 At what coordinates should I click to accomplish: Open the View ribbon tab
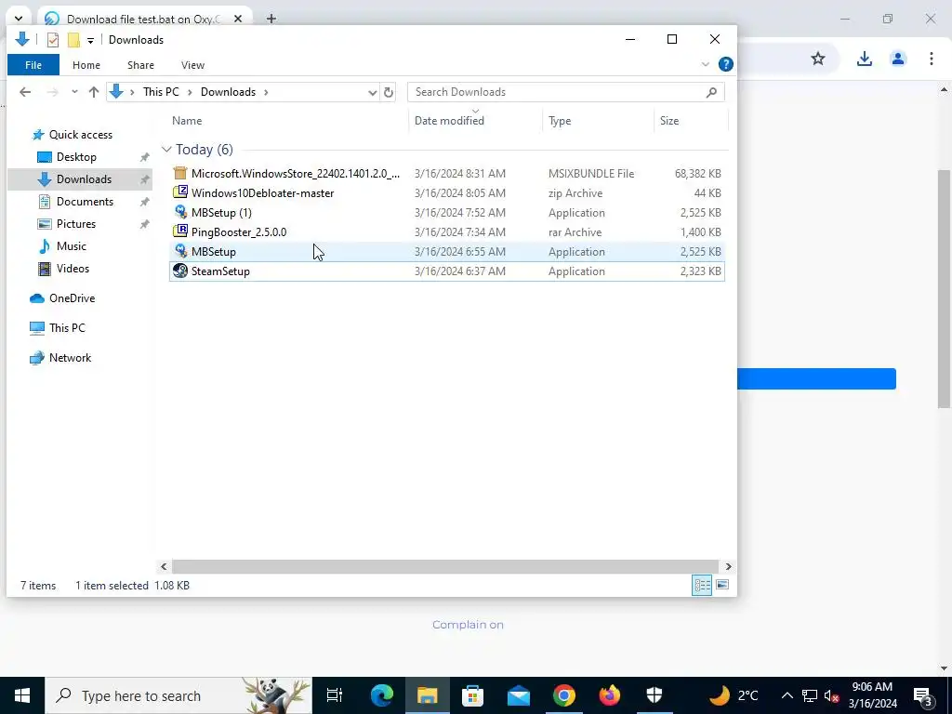click(x=192, y=65)
